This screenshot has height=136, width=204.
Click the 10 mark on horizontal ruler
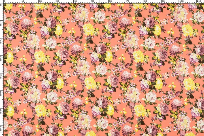pyautogui.click(x=23, y=1)
